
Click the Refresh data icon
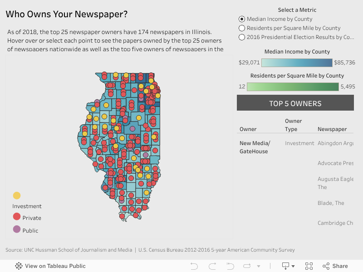pyautogui.click(x=247, y=266)
